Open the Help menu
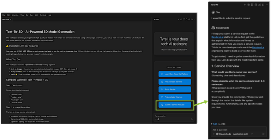 [50, 15]
